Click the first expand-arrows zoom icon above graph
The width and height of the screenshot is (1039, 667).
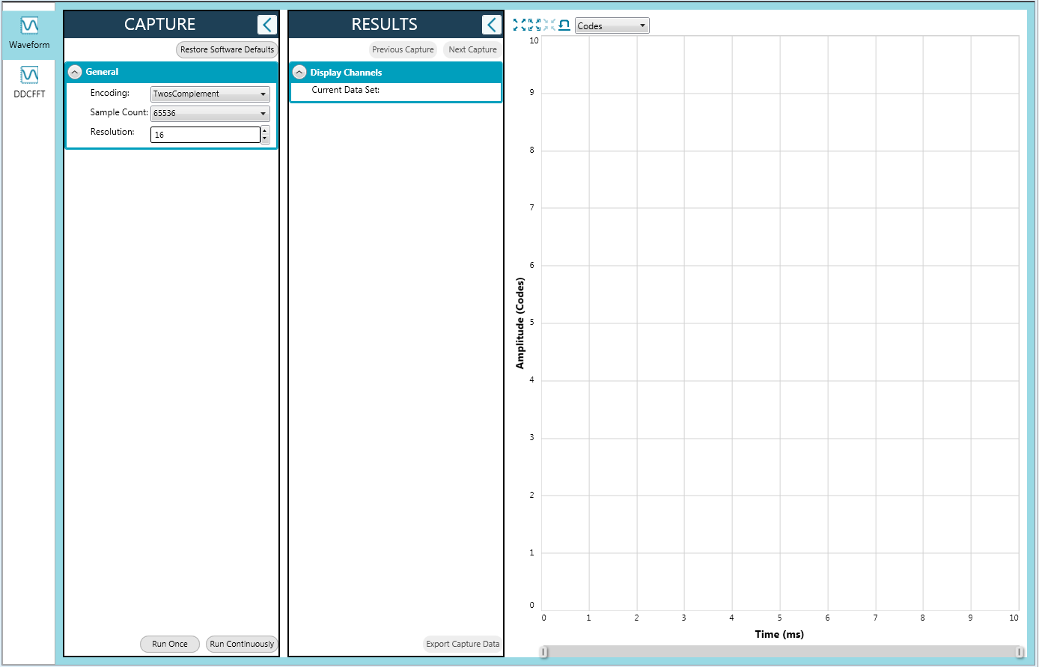519,25
